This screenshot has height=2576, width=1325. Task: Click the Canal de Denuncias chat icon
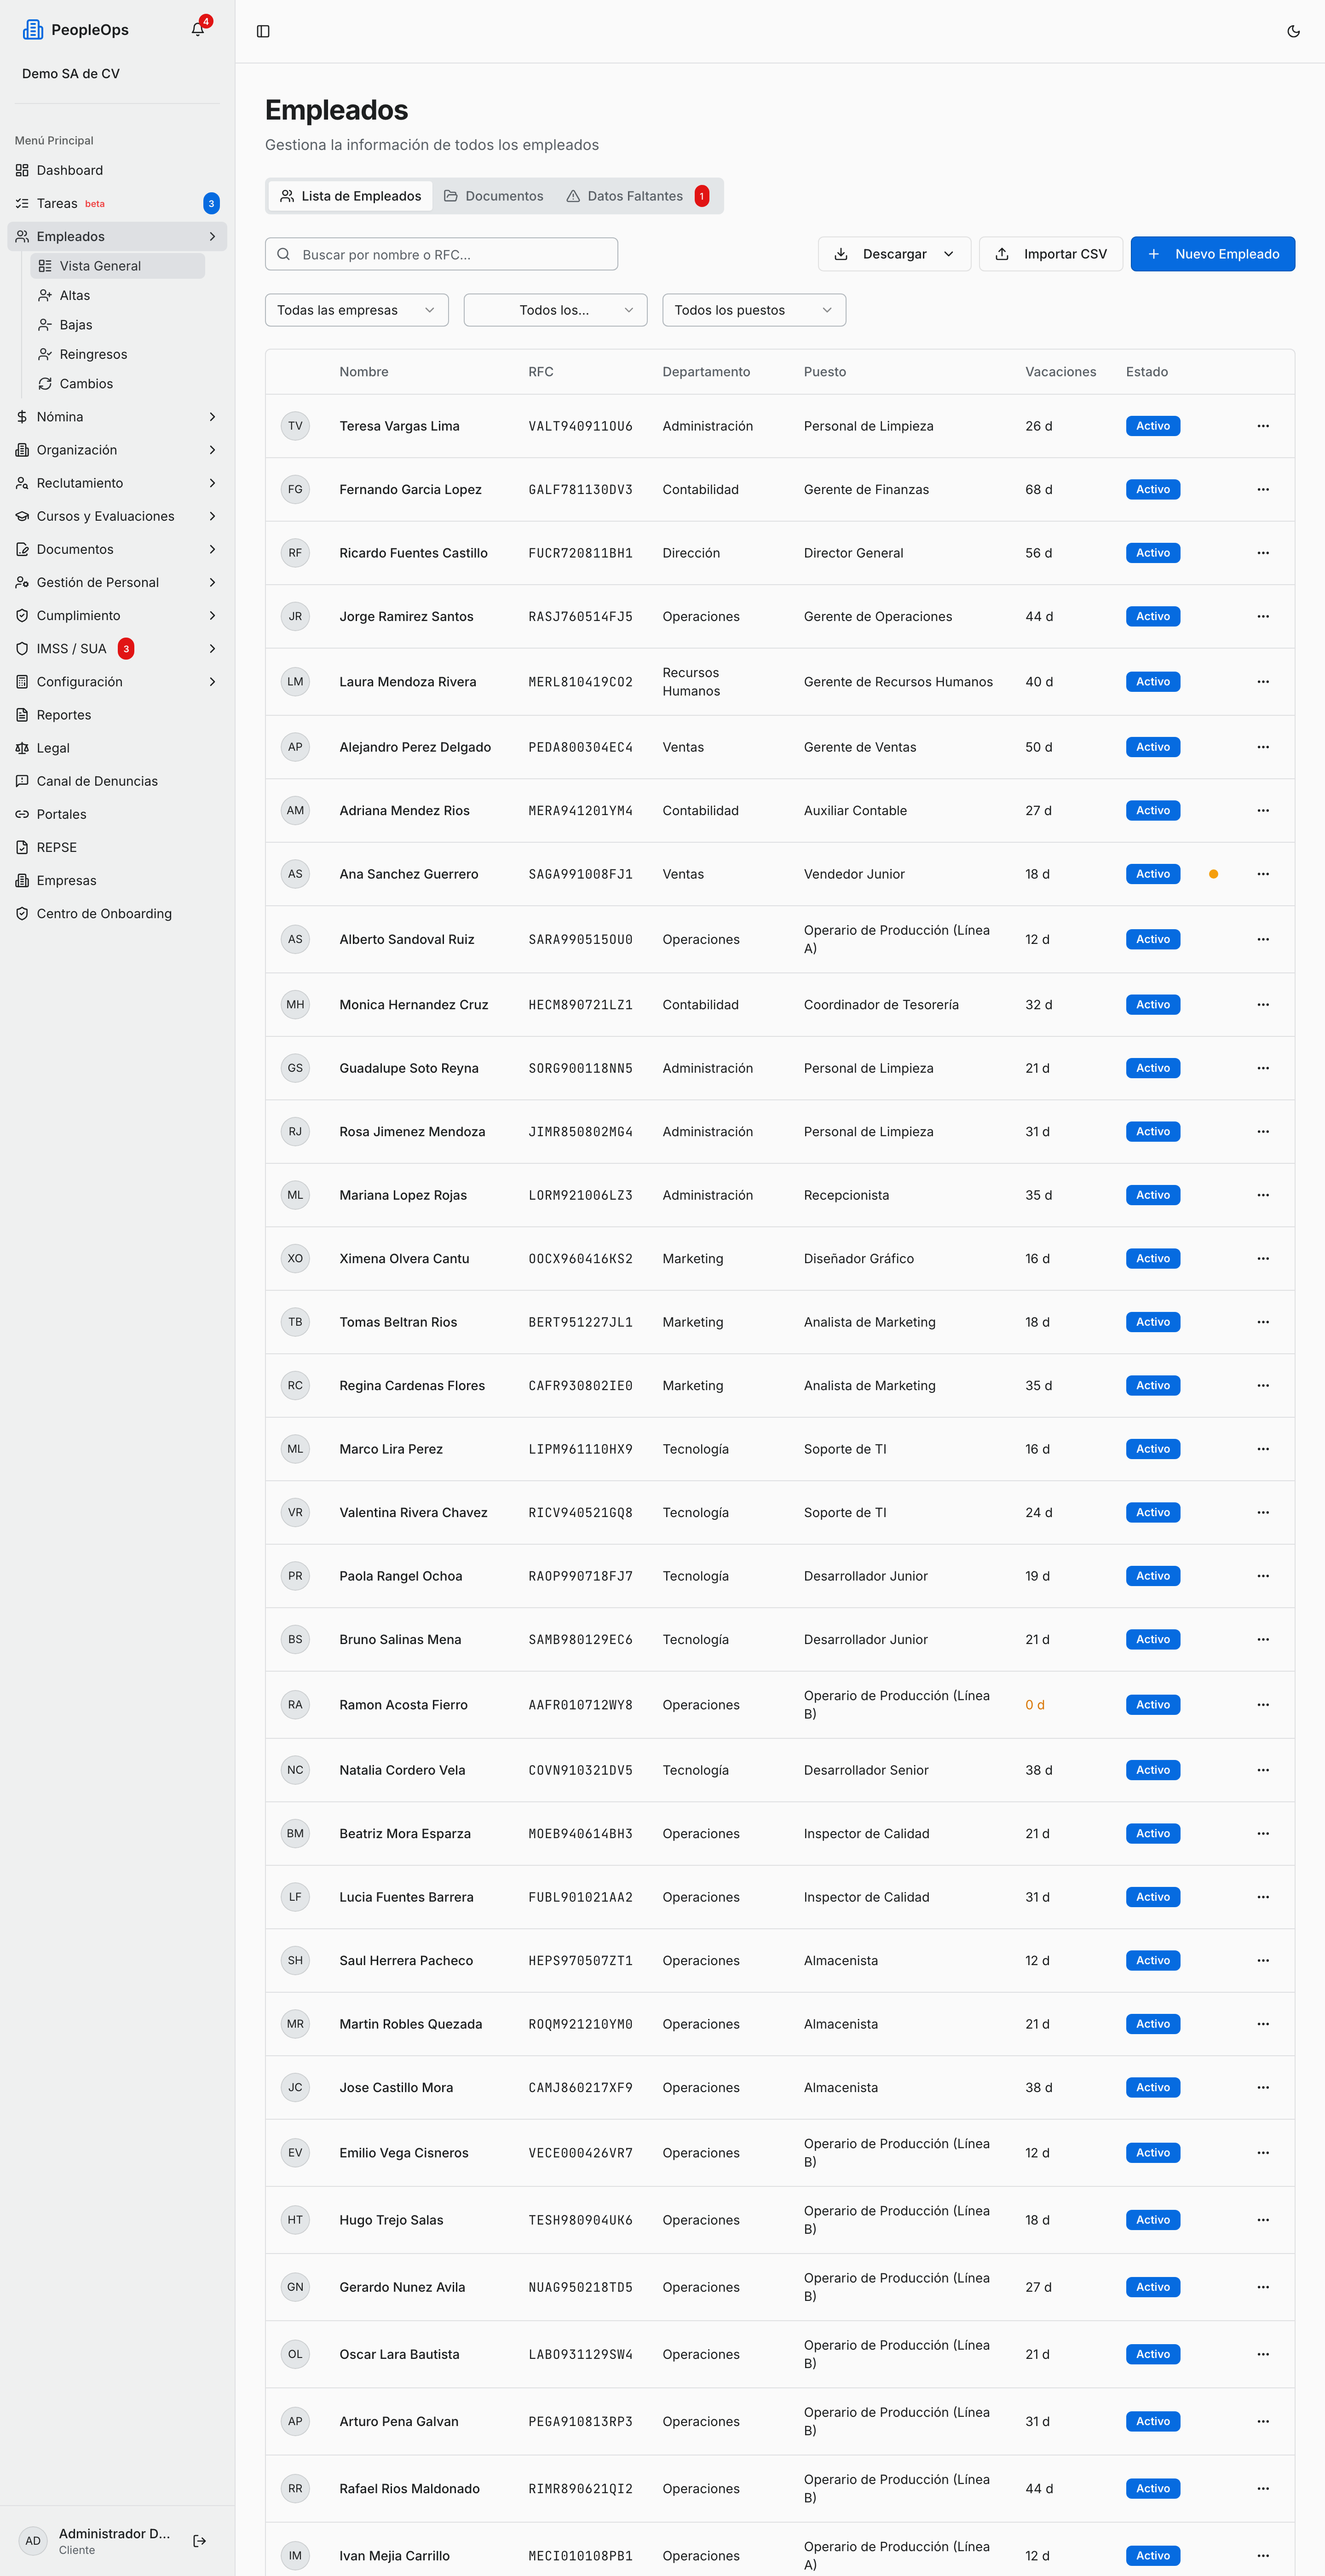pyautogui.click(x=22, y=781)
